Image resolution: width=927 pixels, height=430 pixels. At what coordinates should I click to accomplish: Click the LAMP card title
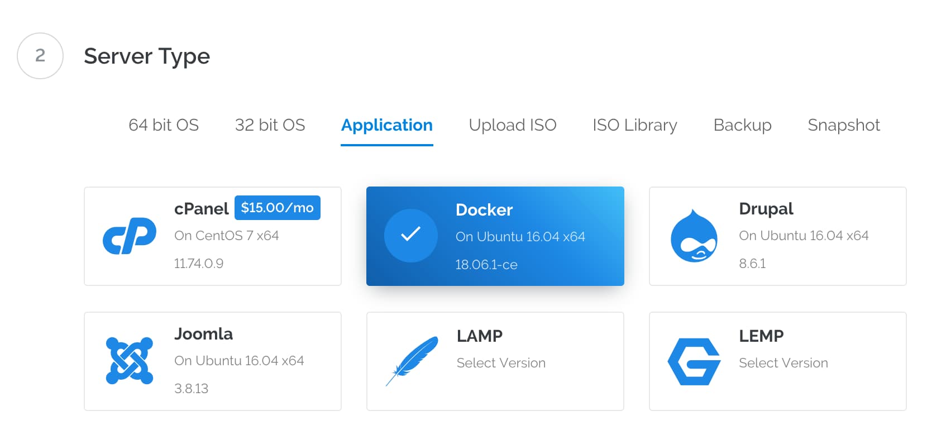[x=480, y=336]
